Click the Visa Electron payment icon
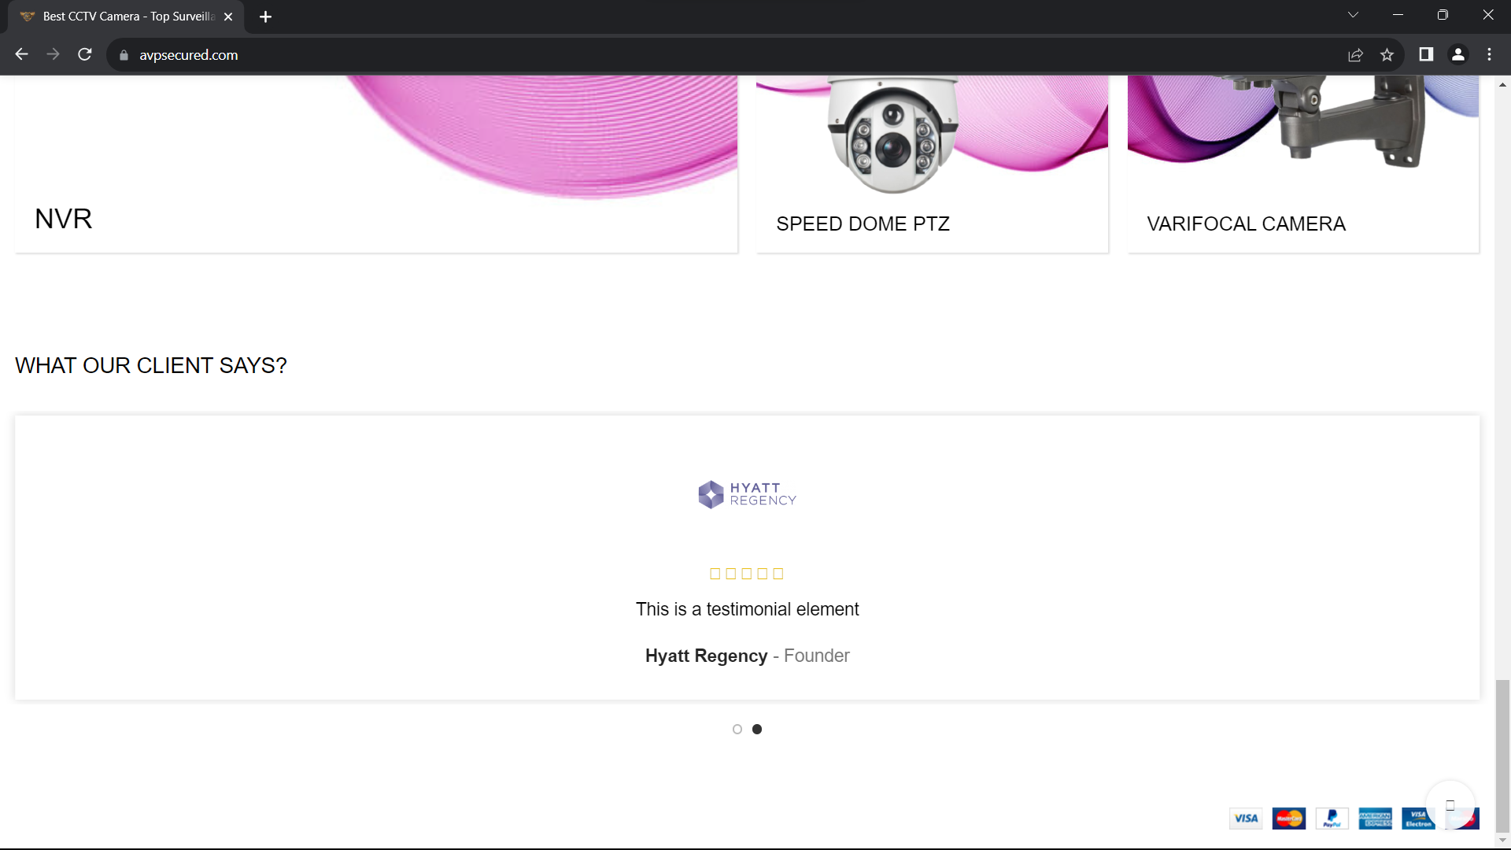 [x=1419, y=819]
